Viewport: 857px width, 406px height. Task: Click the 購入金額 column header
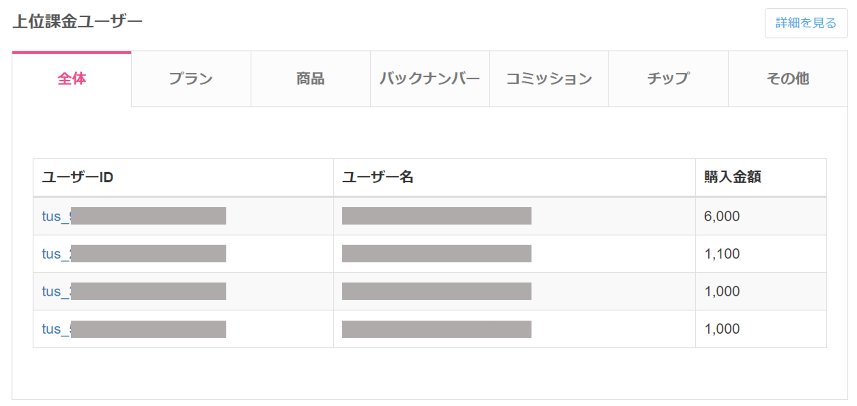(x=732, y=177)
